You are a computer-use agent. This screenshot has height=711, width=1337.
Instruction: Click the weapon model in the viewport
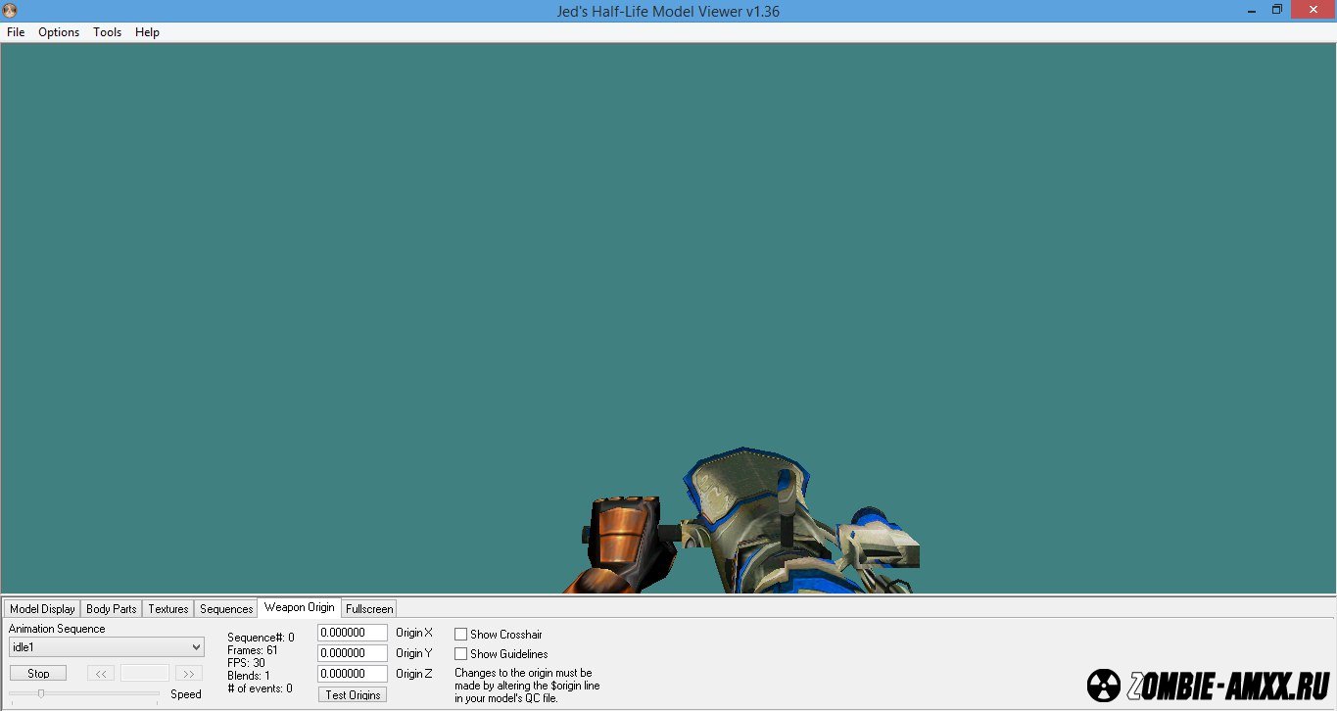click(x=764, y=529)
